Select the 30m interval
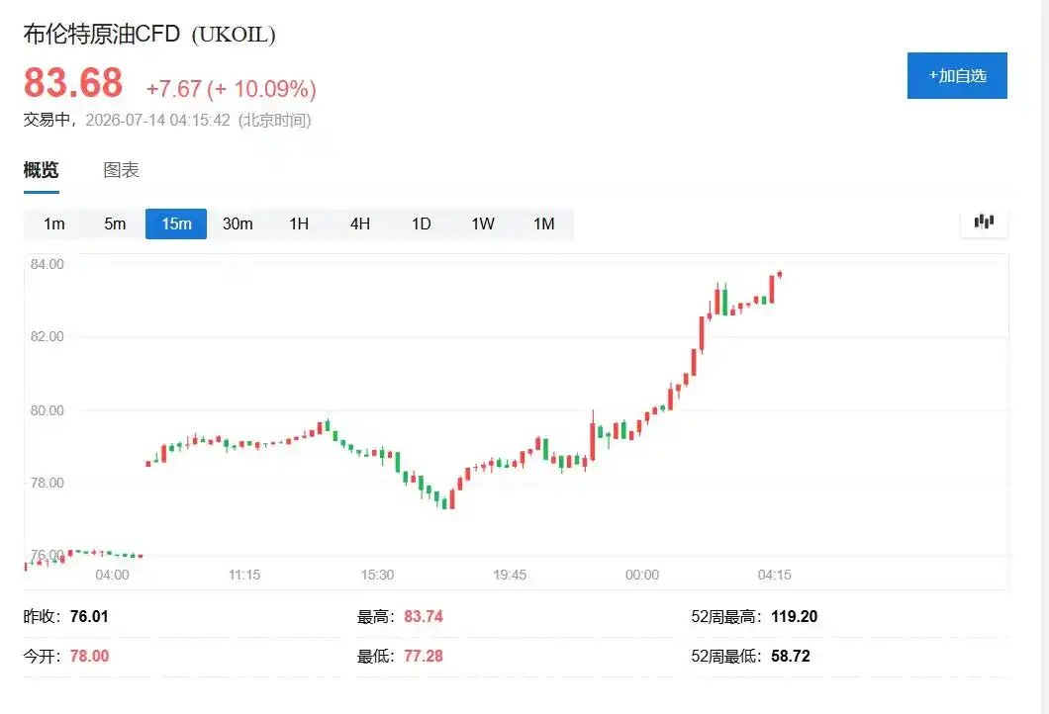Screen dimensions: 1049x714 pos(238,223)
